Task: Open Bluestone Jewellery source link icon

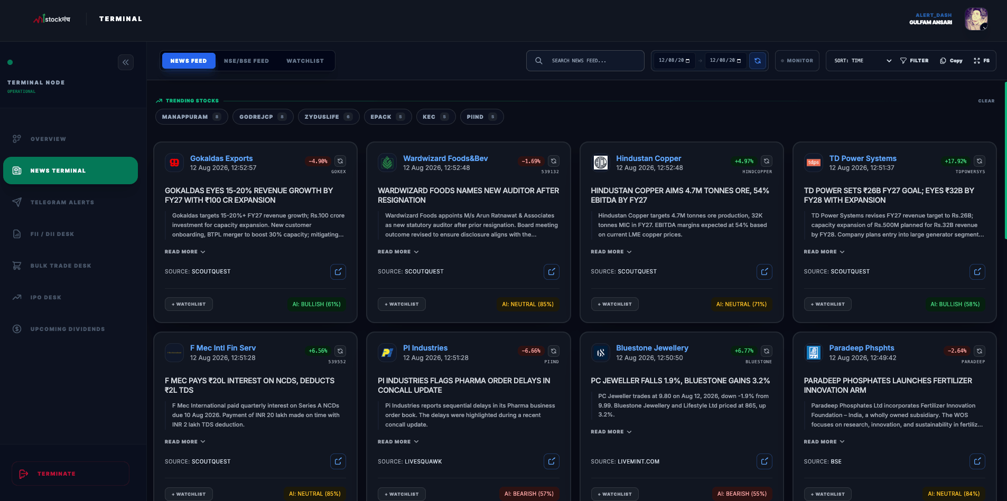Action: coord(764,461)
